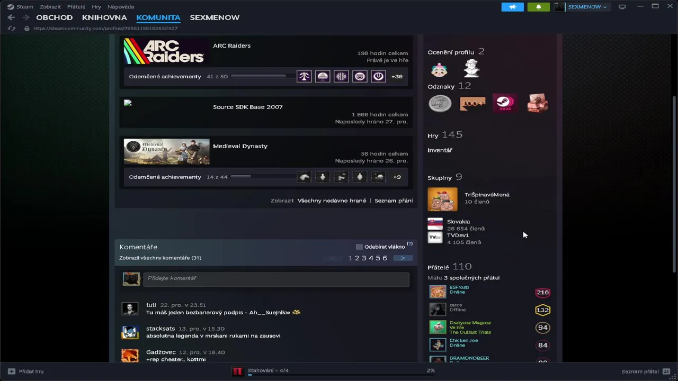Open the Source SDK Base 2007 title
678x381 pixels.
click(248, 107)
